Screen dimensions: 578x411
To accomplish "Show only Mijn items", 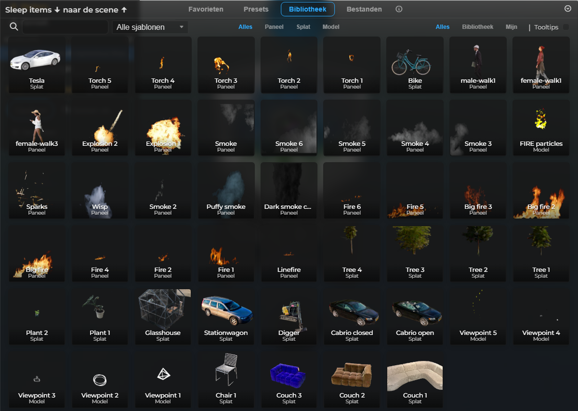I will pyautogui.click(x=512, y=27).
